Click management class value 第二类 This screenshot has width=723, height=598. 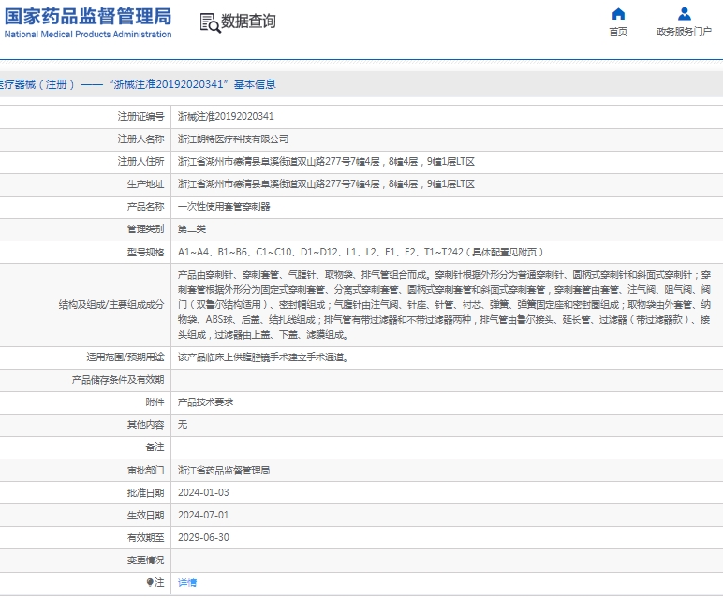pos(192,229)
